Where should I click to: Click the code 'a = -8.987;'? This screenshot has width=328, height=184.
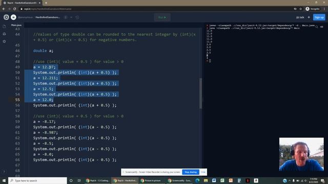tap(46, 132)
